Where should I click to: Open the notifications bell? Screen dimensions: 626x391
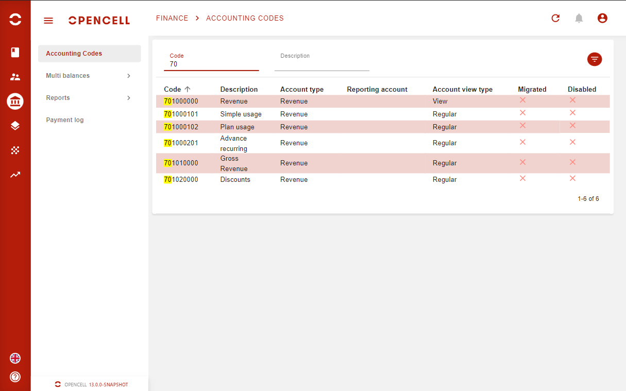(579, 19)
